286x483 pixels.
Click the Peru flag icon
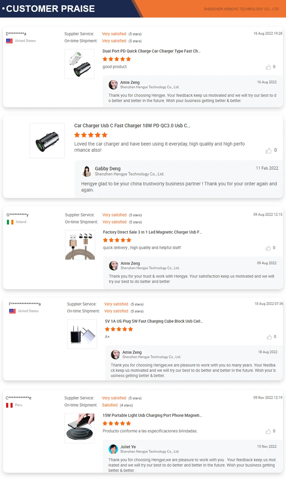click(10, 405)
